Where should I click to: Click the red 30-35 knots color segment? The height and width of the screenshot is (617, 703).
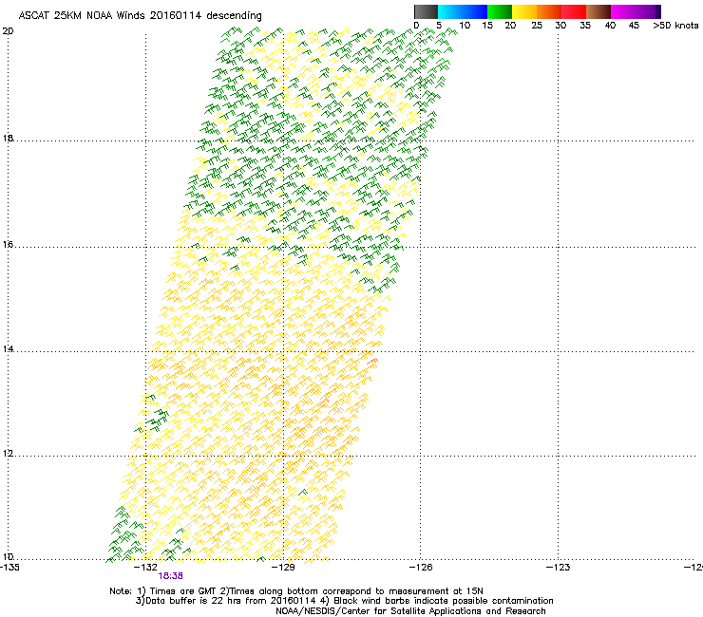pos(574,11)
